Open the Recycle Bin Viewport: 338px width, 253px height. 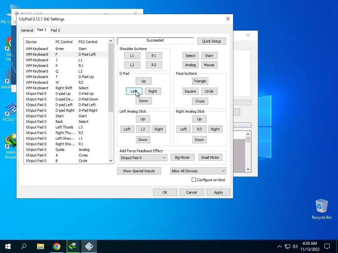click(321, 209)
